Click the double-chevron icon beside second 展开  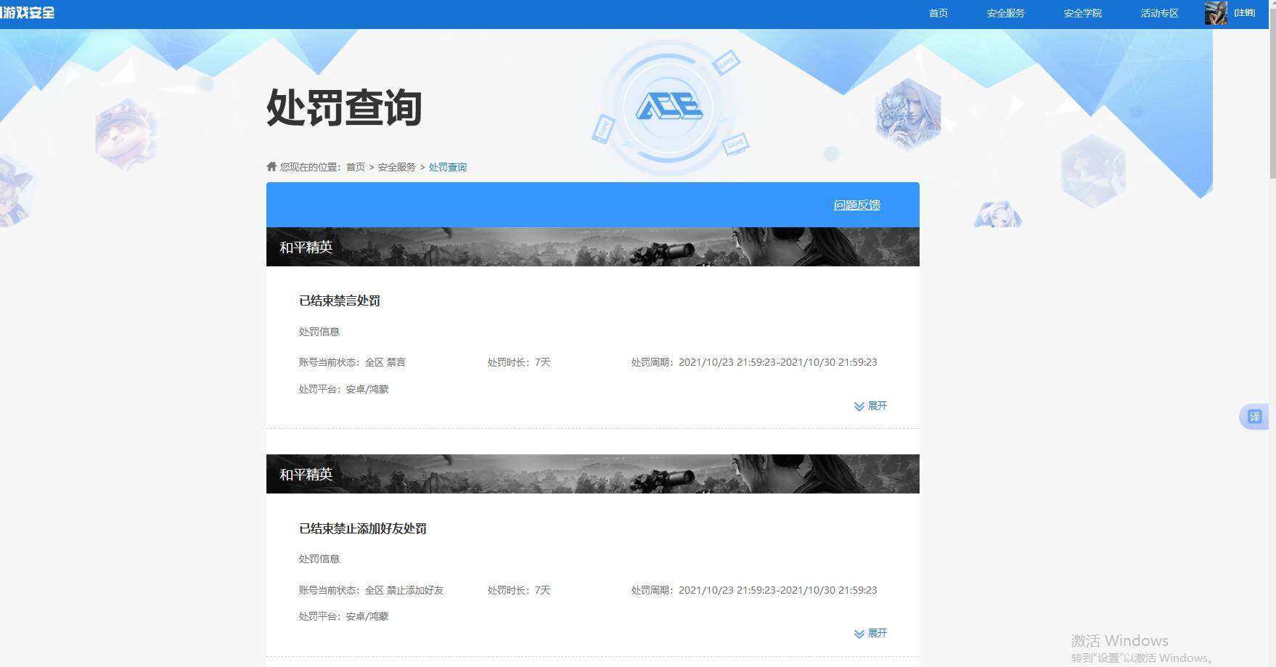(x=858, y=633)
